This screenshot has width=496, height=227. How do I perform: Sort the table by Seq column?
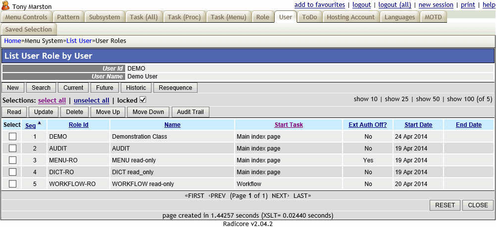(31, 125)
